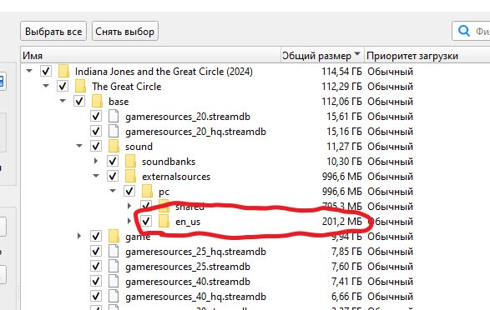Click gameresources_40_hq.streamdb file icon
This screenshot has width=490, height=310.
pos(114,296)
